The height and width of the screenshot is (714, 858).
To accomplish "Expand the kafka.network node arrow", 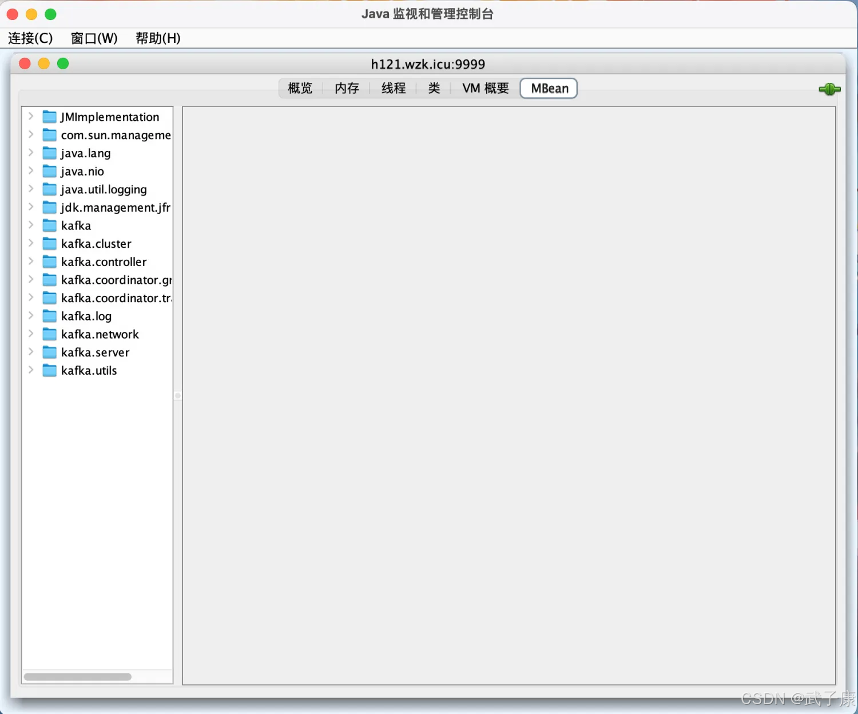I will point(31,334).
